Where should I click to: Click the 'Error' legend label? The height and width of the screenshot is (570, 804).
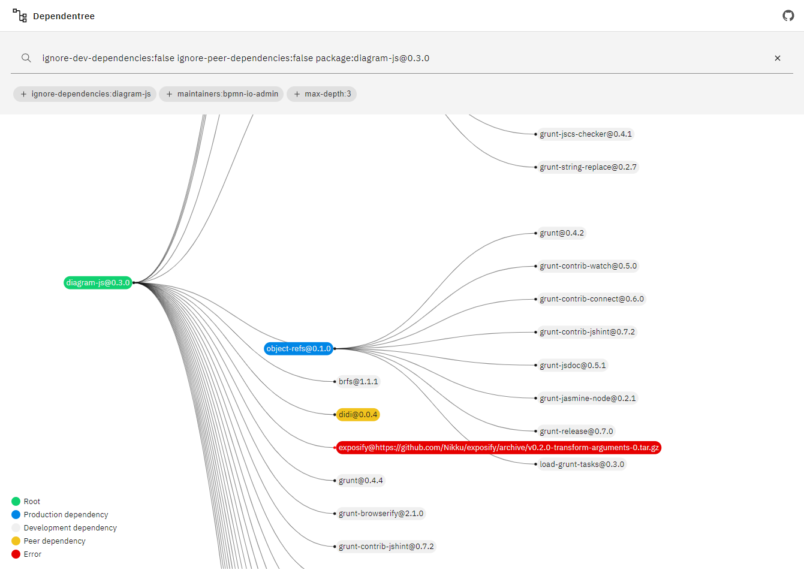coord(32,554)
